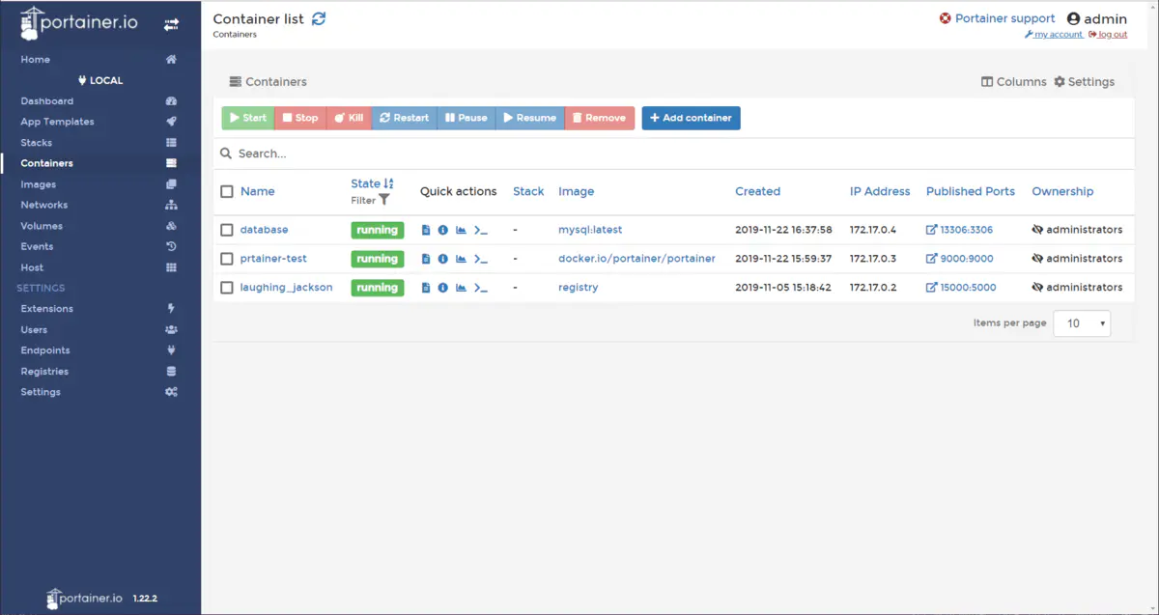Open Events in sidebar
This screenshot has width=1159, height=615.
[x=100, y=246]
